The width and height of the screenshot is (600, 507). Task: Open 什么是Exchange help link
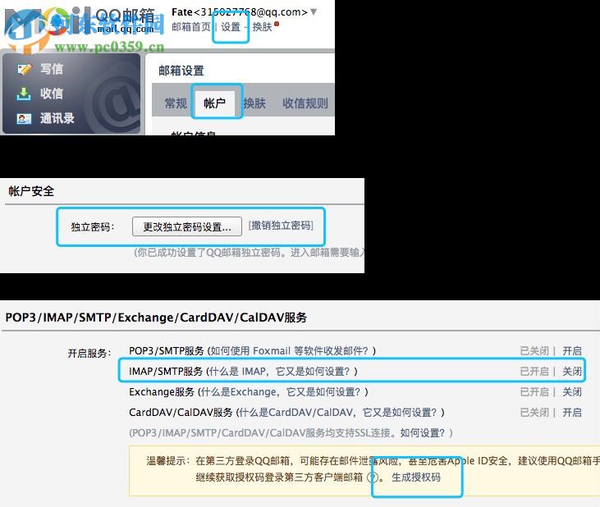281,392
